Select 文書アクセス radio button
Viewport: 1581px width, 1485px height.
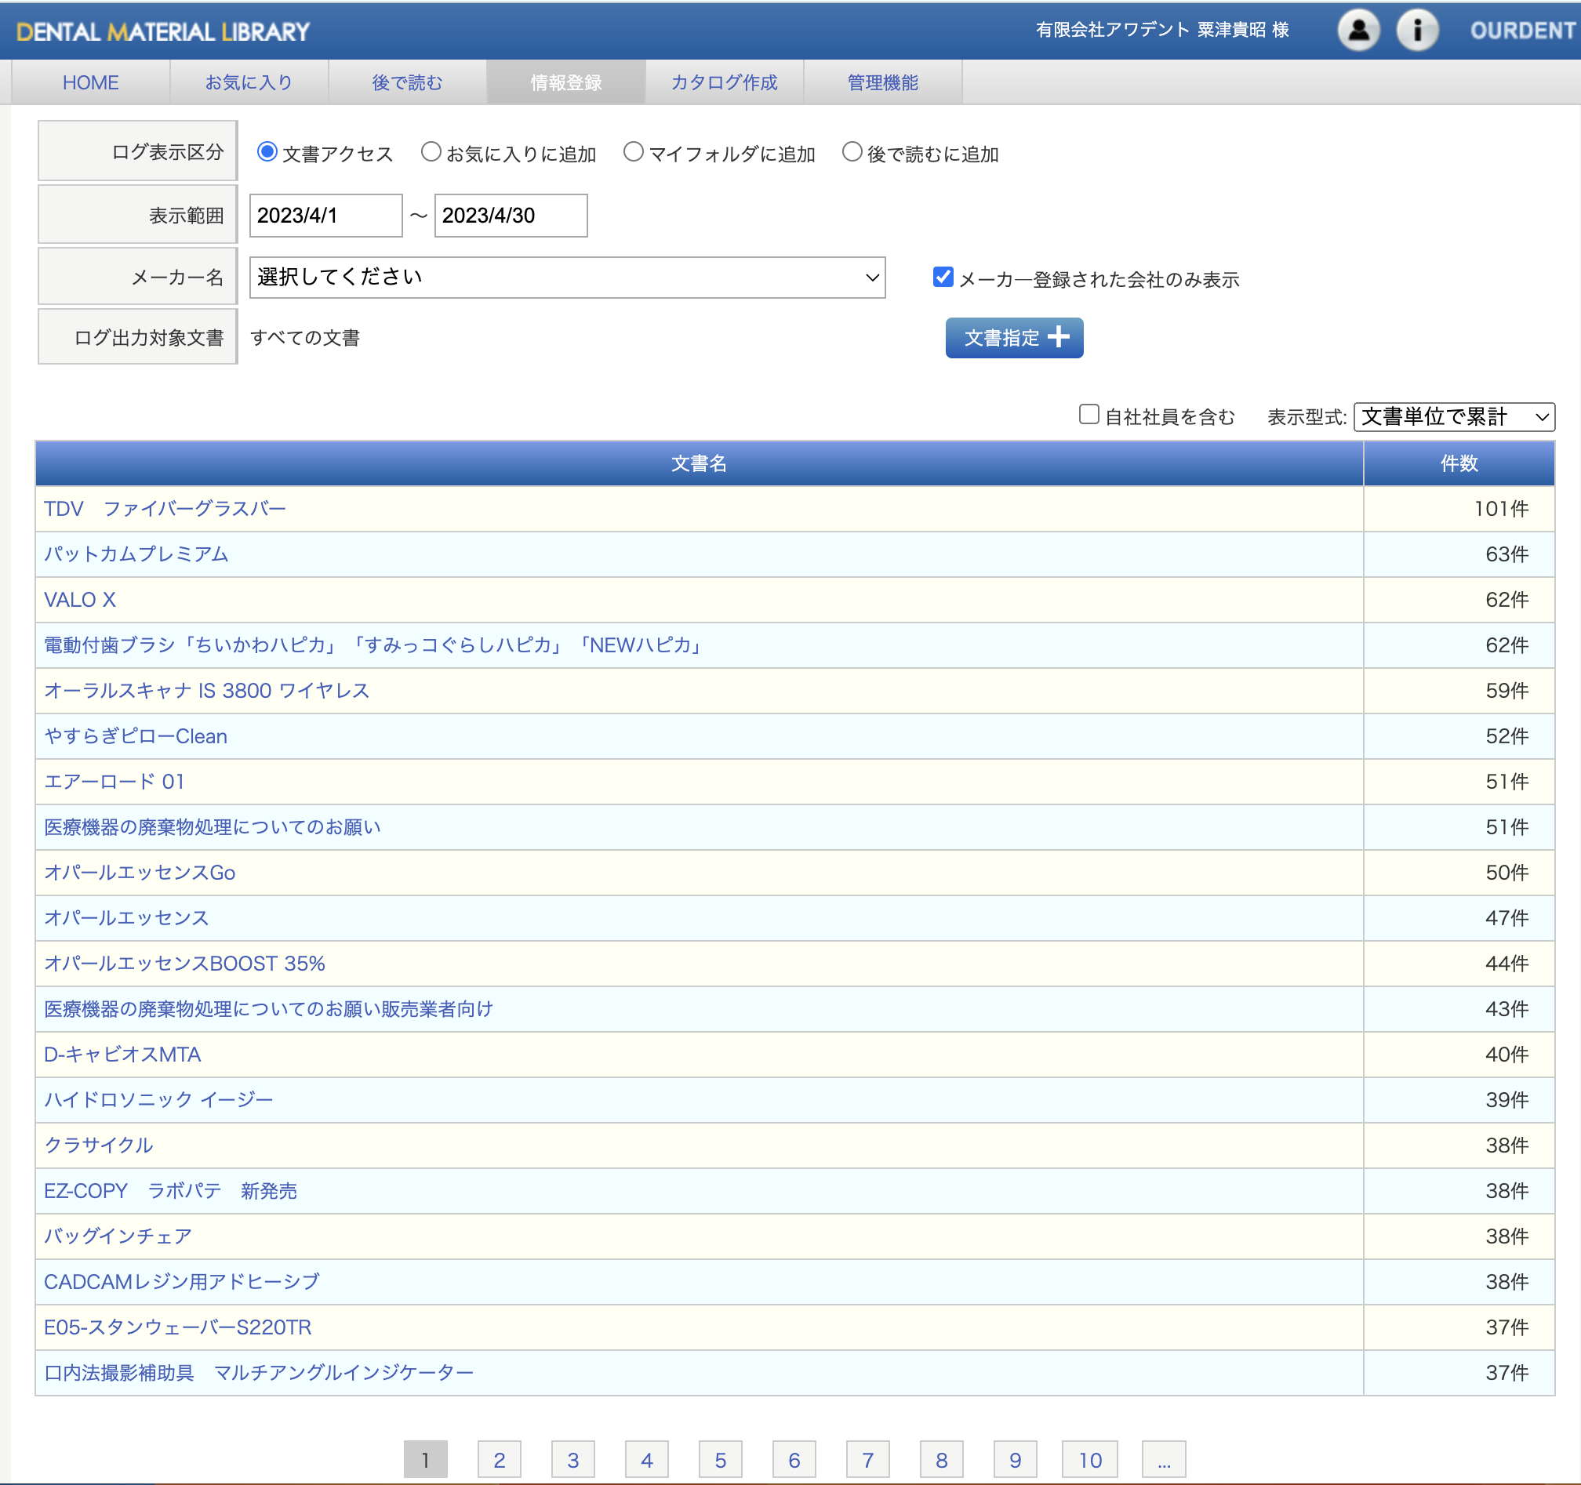[267, 152]
